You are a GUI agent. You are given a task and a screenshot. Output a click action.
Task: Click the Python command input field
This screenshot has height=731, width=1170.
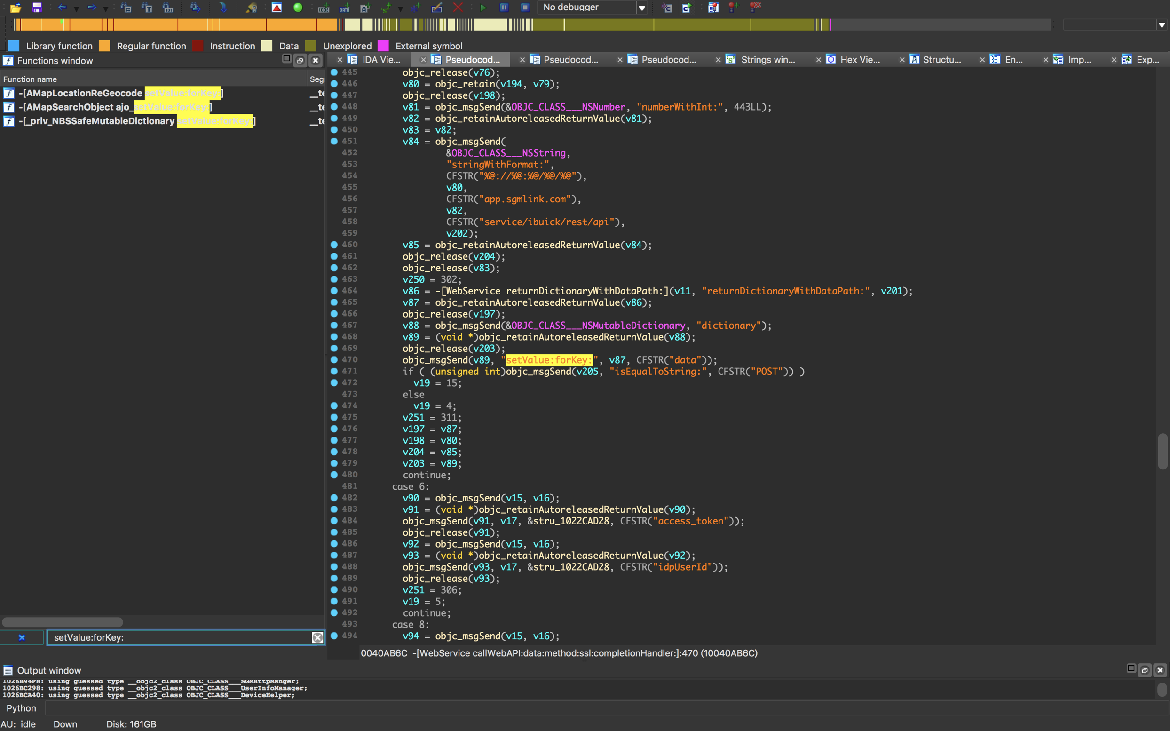coord(580,708)
